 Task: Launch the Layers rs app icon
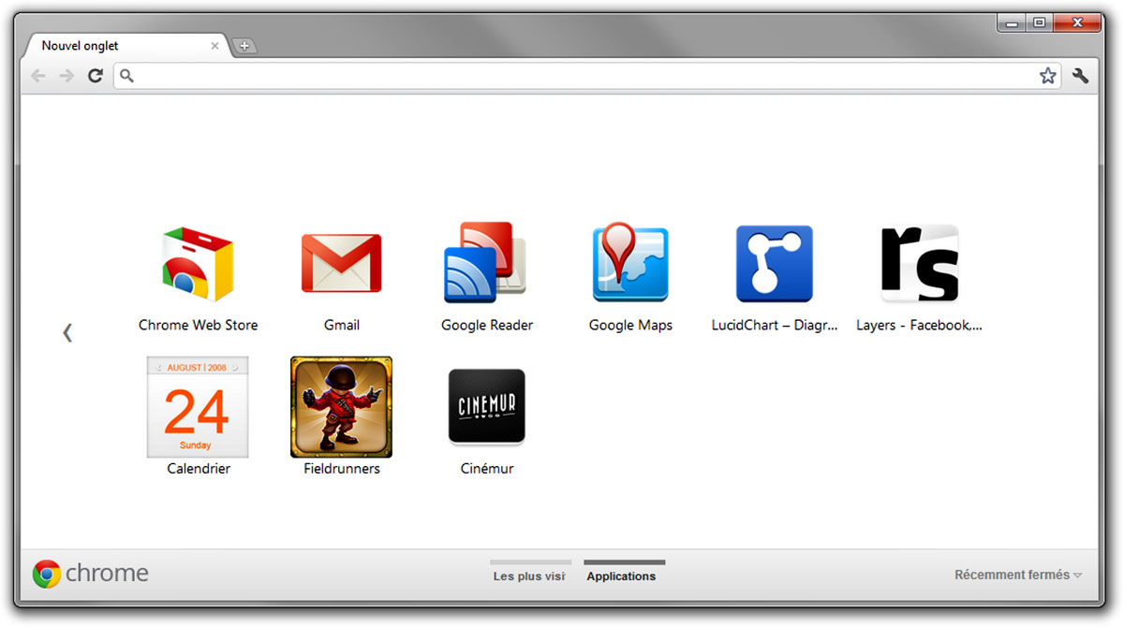[x=919, y=264]
